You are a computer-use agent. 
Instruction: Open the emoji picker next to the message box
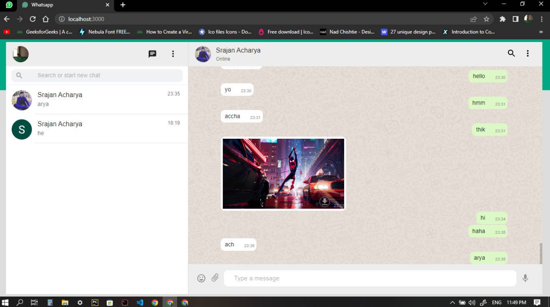click(201, 278)
